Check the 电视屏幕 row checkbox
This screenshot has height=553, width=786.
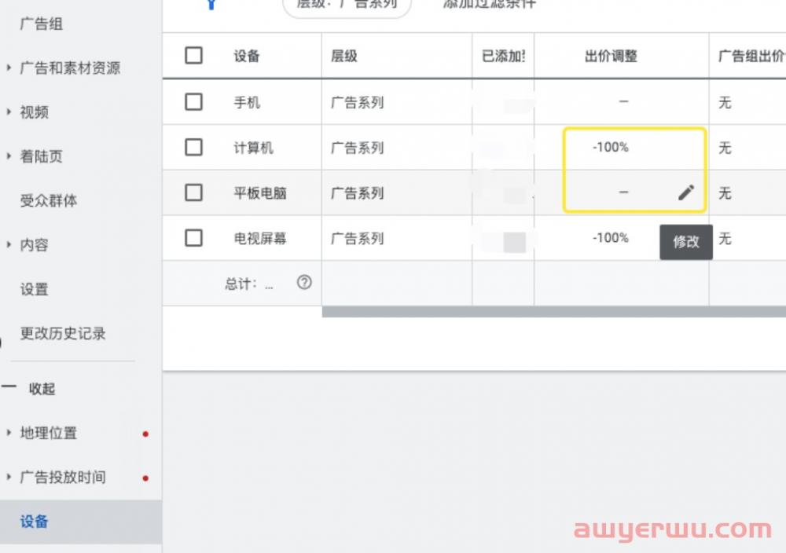(x=193, y=237)
